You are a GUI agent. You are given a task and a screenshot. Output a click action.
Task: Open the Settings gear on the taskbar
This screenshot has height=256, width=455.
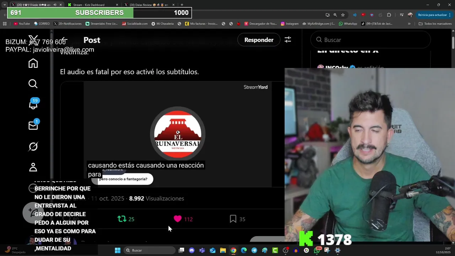pos(338,250)
